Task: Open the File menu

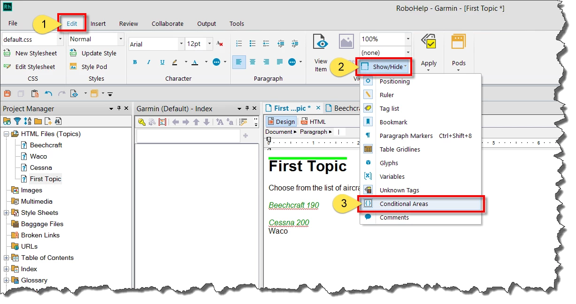Action: point(13,23)
